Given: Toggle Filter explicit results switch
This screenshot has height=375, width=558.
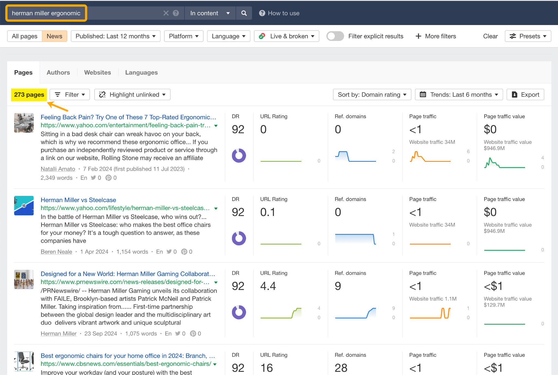Looking at the screenshot, I should click(335, 36).
